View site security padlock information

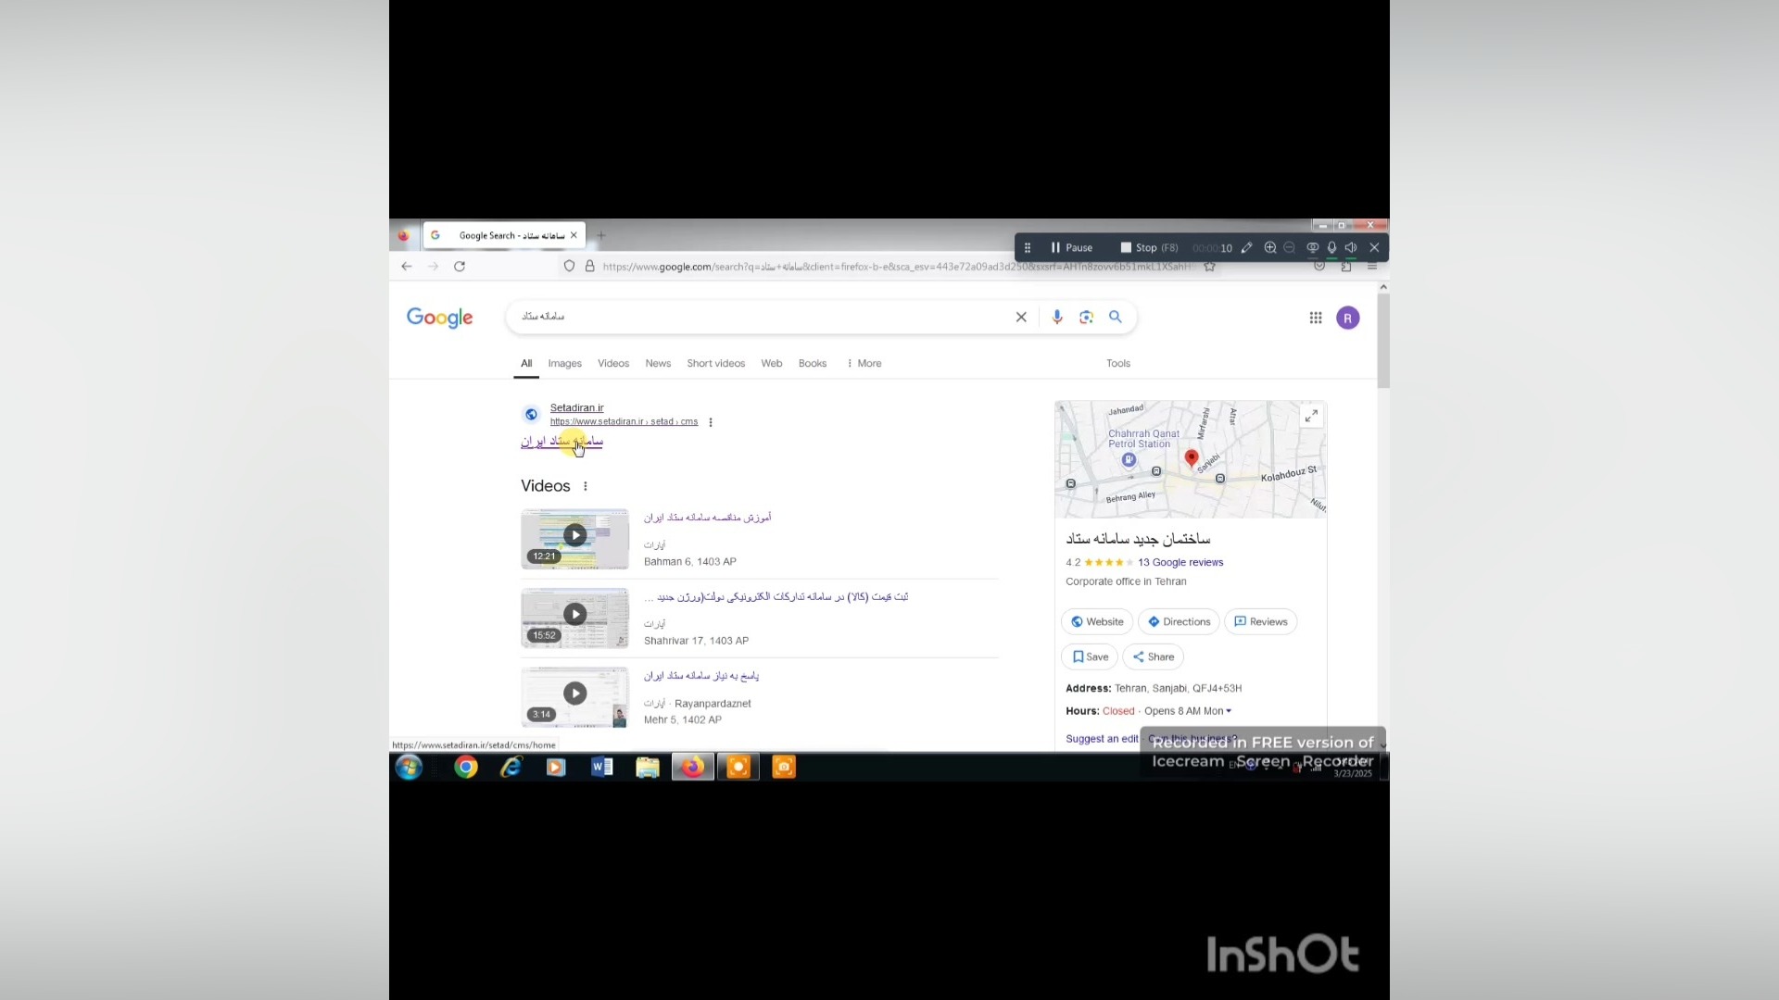click(589, 267)
